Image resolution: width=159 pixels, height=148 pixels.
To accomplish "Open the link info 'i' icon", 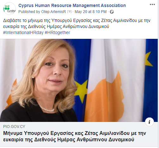I will pos(149,122).
